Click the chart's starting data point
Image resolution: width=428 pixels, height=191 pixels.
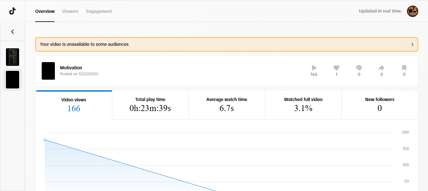click(45, 140)
